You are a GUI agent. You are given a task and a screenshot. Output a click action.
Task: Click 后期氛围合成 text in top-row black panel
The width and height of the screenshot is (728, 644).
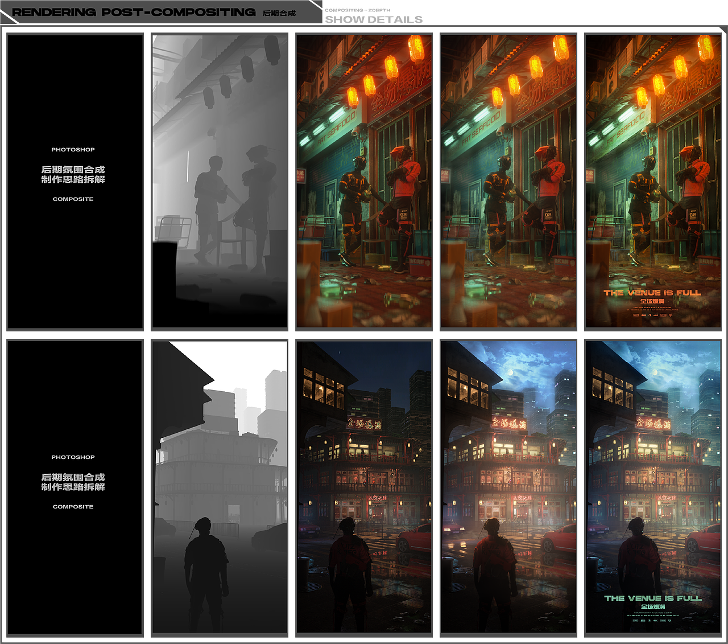[73, 170]
